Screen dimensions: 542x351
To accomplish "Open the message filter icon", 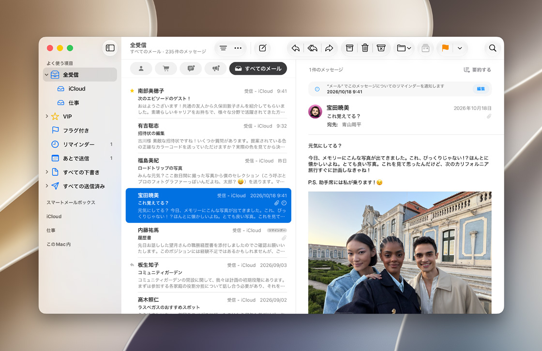I will 223,48.
